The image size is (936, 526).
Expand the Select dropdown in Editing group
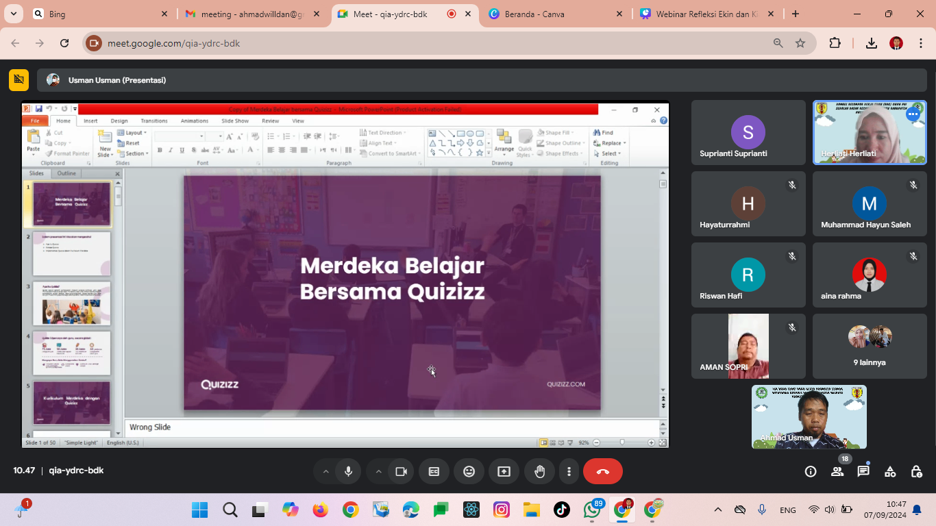point(606,153)
